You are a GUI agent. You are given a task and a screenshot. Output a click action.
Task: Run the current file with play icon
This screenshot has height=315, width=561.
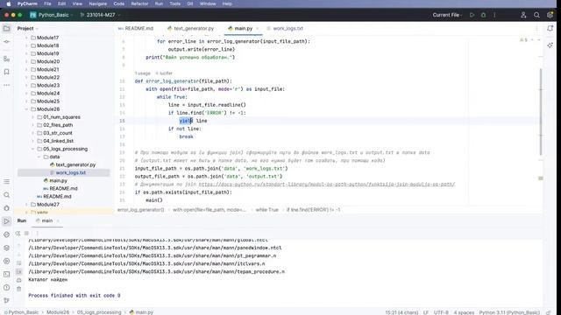coord(472,15)
